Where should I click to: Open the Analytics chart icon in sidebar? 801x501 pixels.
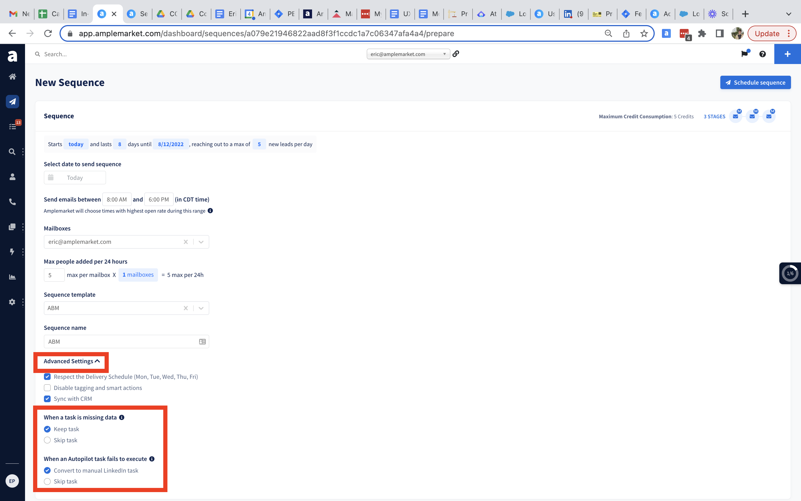[12, 277]
